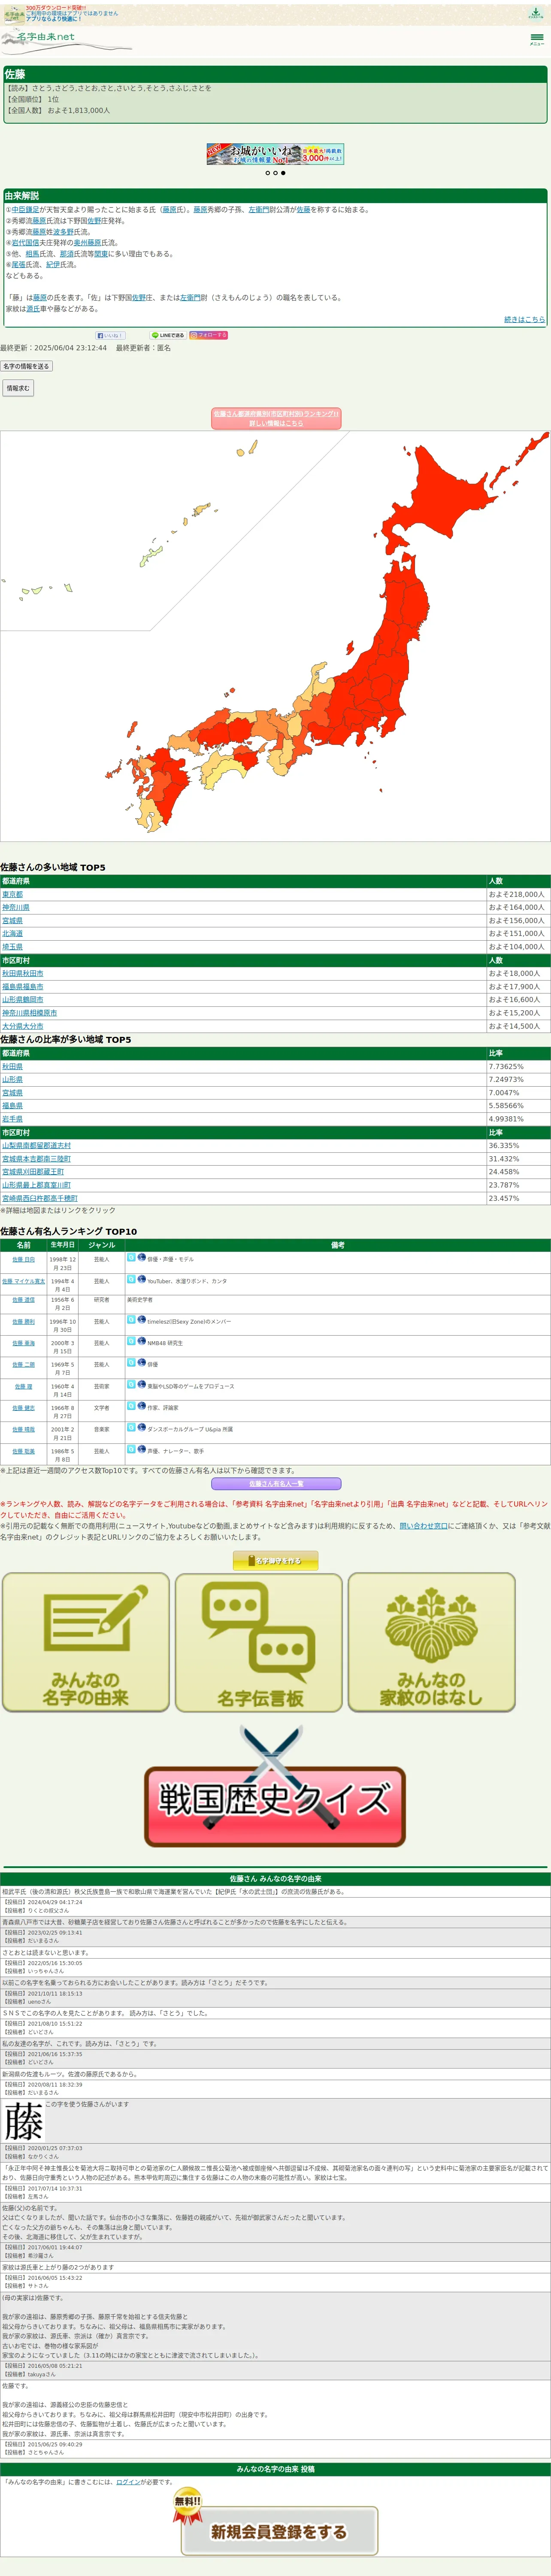Click the 佐藤さん有名人一覧 button
This screenshot has width=551, height=2576.
276,1484
